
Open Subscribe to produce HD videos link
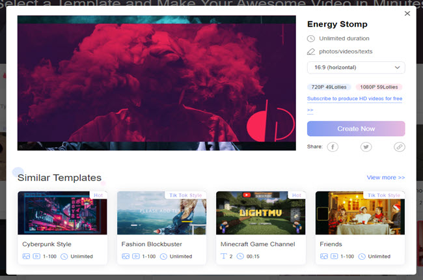tap(354, 99)
